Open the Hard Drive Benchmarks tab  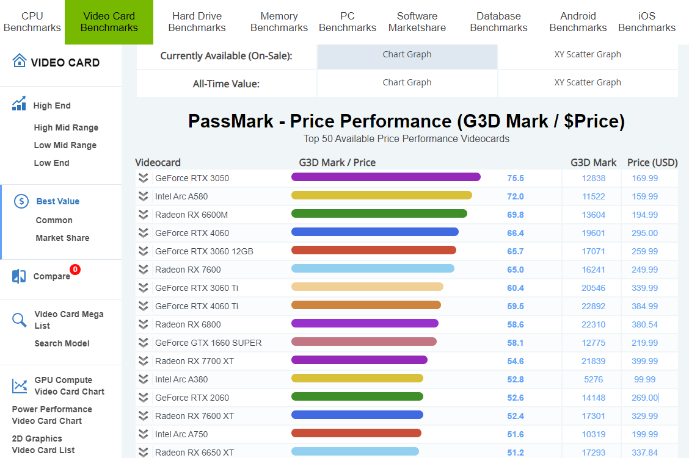coord(197,22)
